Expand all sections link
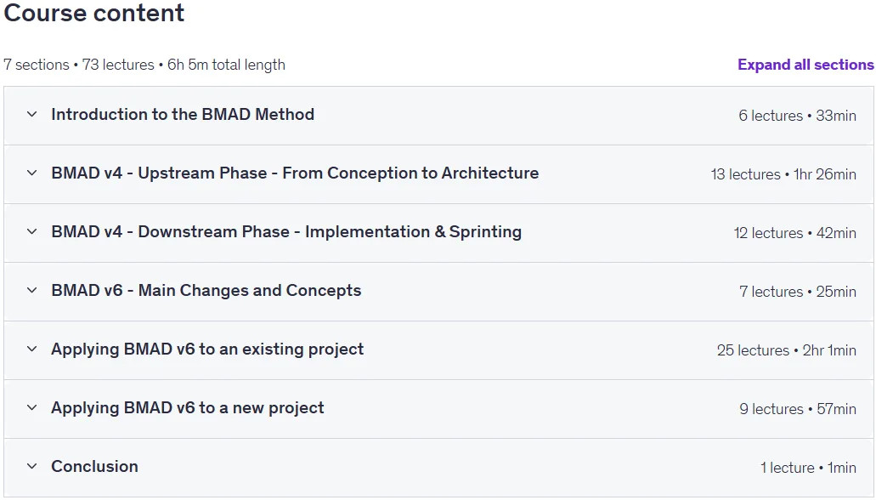 805,65
